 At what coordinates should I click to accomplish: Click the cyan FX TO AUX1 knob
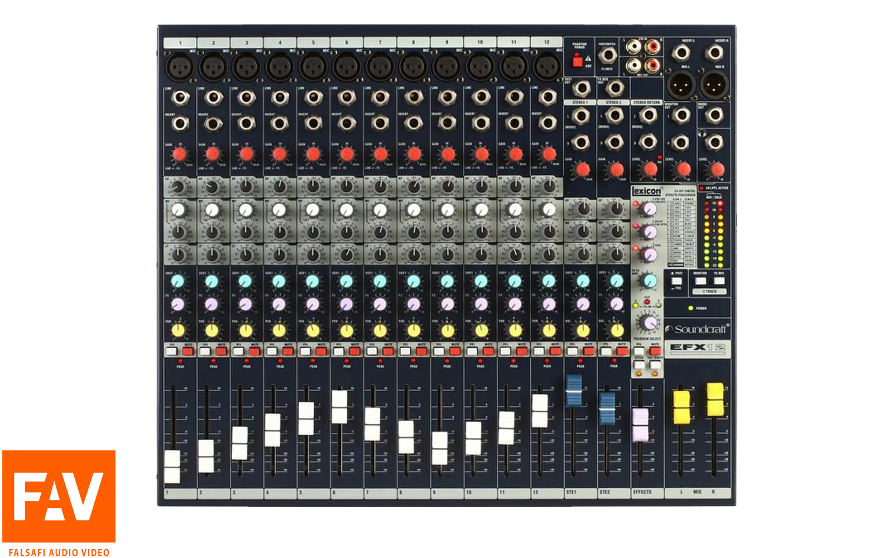click(650, 280)
